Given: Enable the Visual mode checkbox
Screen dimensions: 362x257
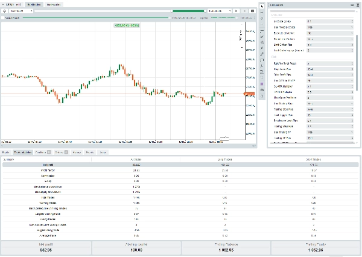Looking at the screenshot, I should coord(3,18).
